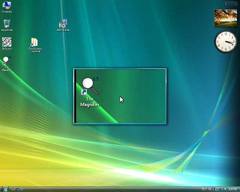The image size is (240, 192).
Task: Click the red security shield tray icon
Action: [203, 189]
